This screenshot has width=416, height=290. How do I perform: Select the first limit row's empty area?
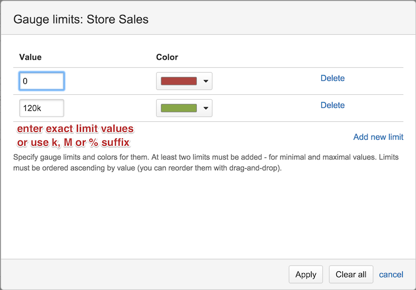click(265, 81)
